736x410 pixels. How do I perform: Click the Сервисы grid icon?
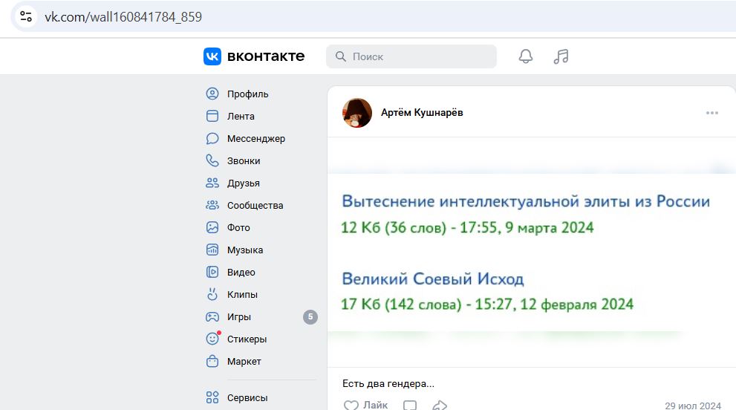pos(212,397)
